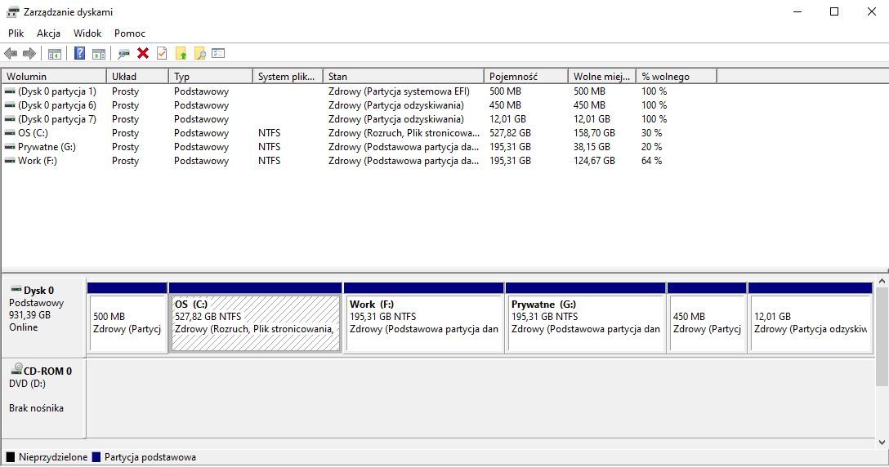Click the drive icon beside Work (F:) row
Screen dimensions: 889x467
coord(10,160)
